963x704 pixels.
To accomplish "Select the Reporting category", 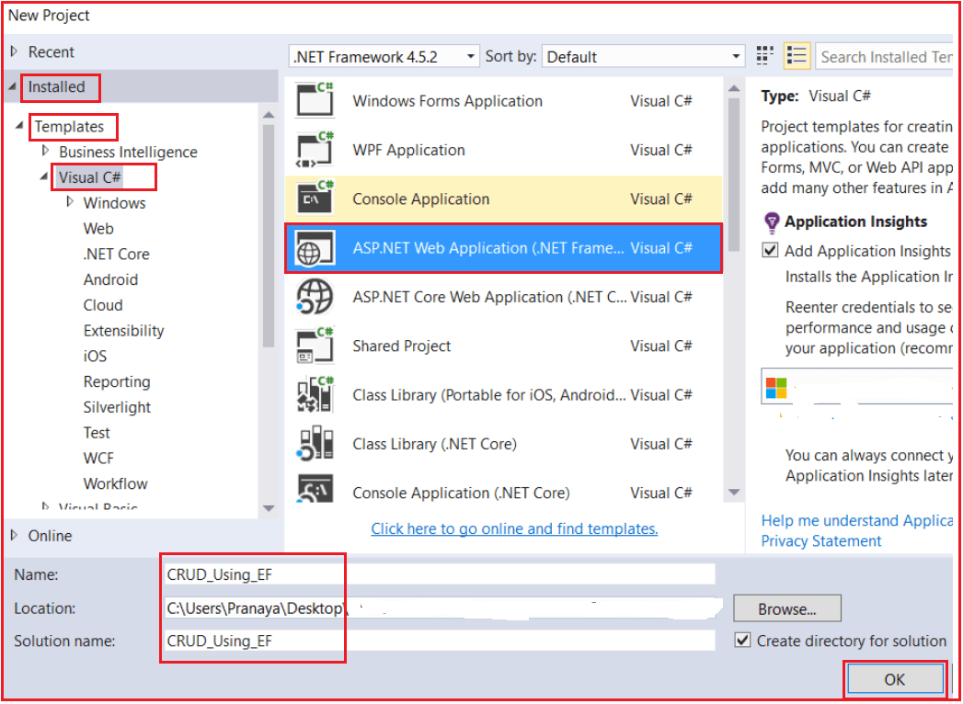I will tap(117, 381).
